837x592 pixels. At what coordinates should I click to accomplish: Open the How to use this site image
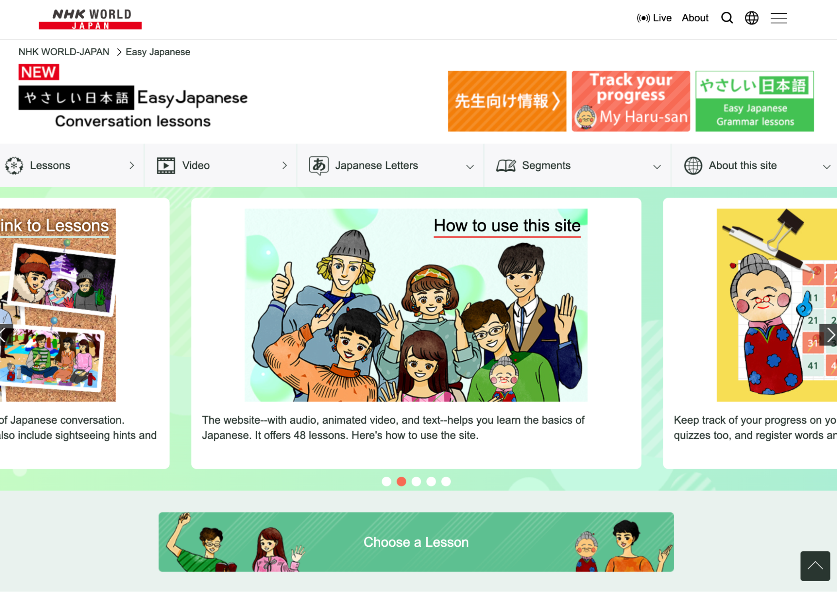pos(416,305)
